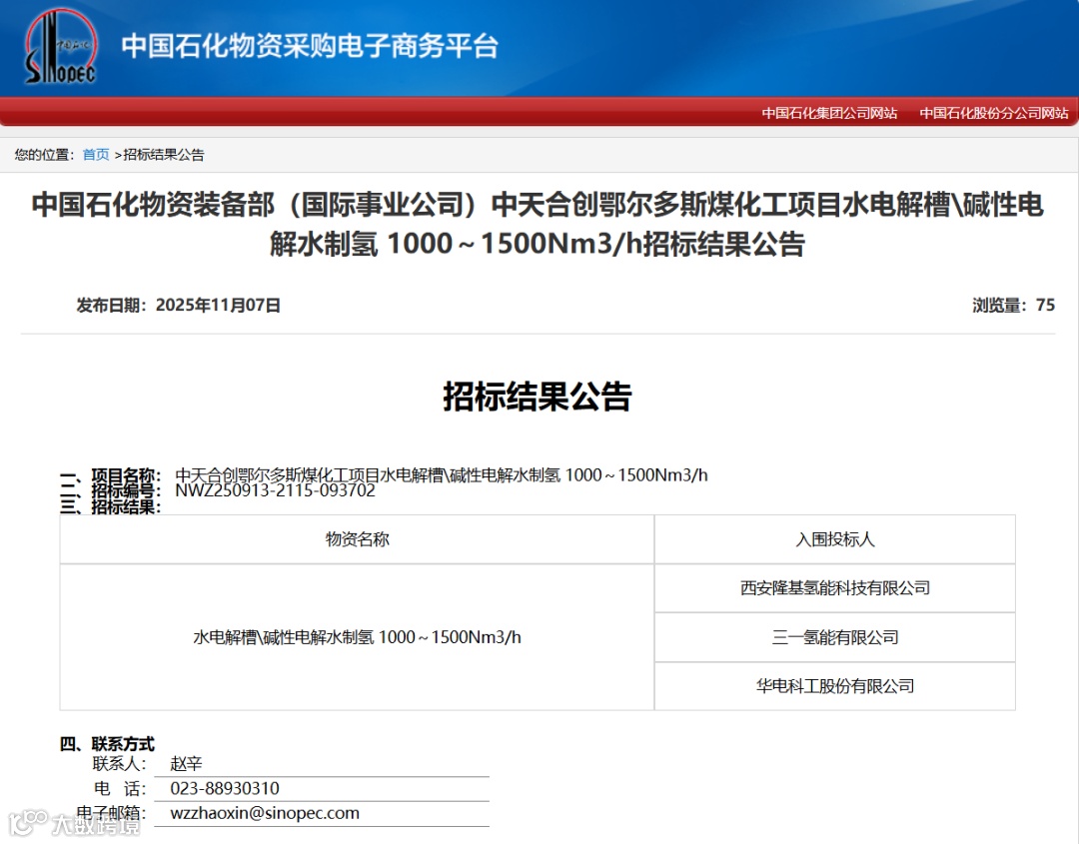Viewport: 1079px width, 844px height.
Task: Click the 四、联系方式 heading
Action: [107, 743]
